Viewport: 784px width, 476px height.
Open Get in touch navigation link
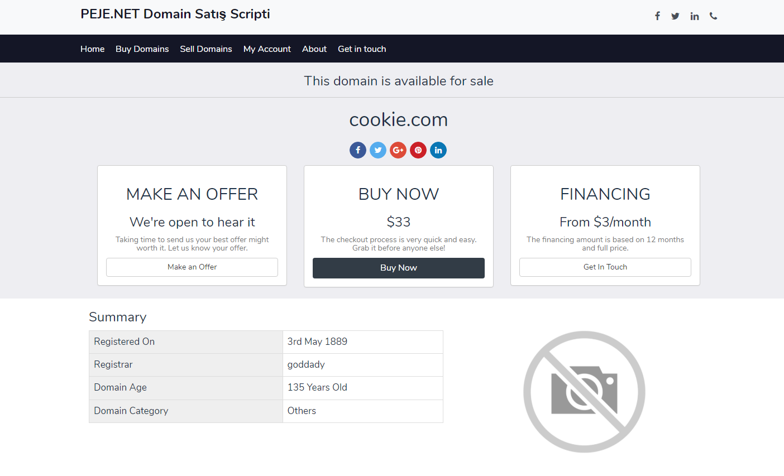[x=362, y=49]
